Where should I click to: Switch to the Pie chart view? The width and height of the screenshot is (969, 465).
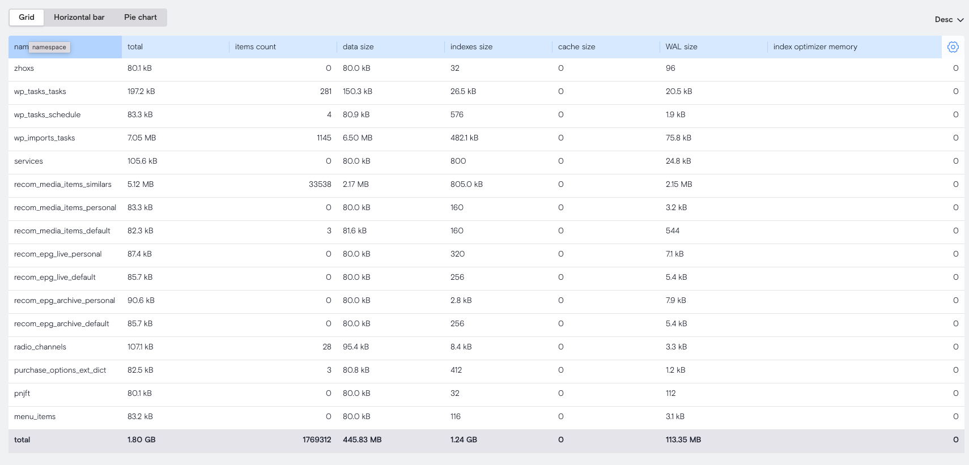click(x=140, y=17)
